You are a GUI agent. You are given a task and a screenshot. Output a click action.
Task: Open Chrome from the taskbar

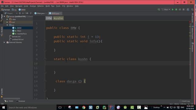click(84, 107)
